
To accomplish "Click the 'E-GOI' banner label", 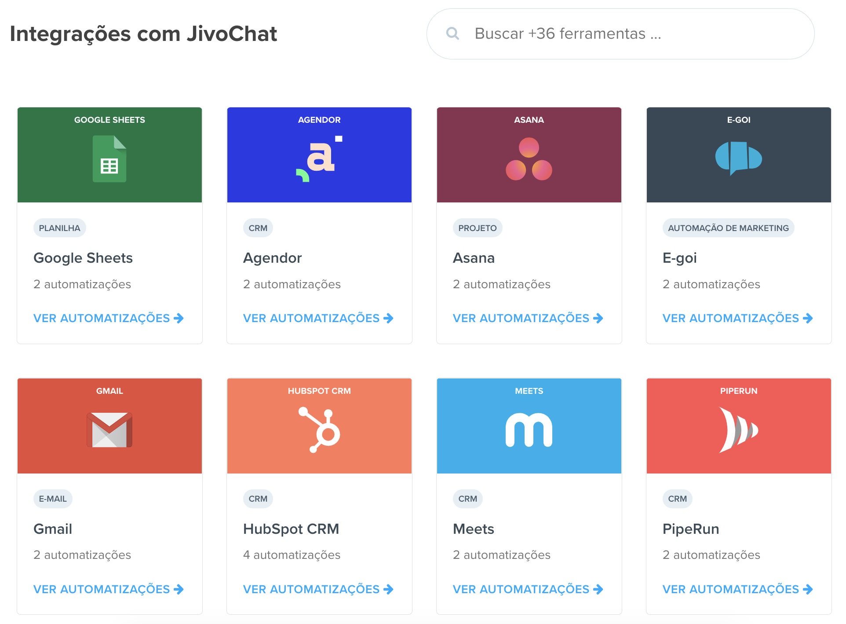I will [739, 120].
